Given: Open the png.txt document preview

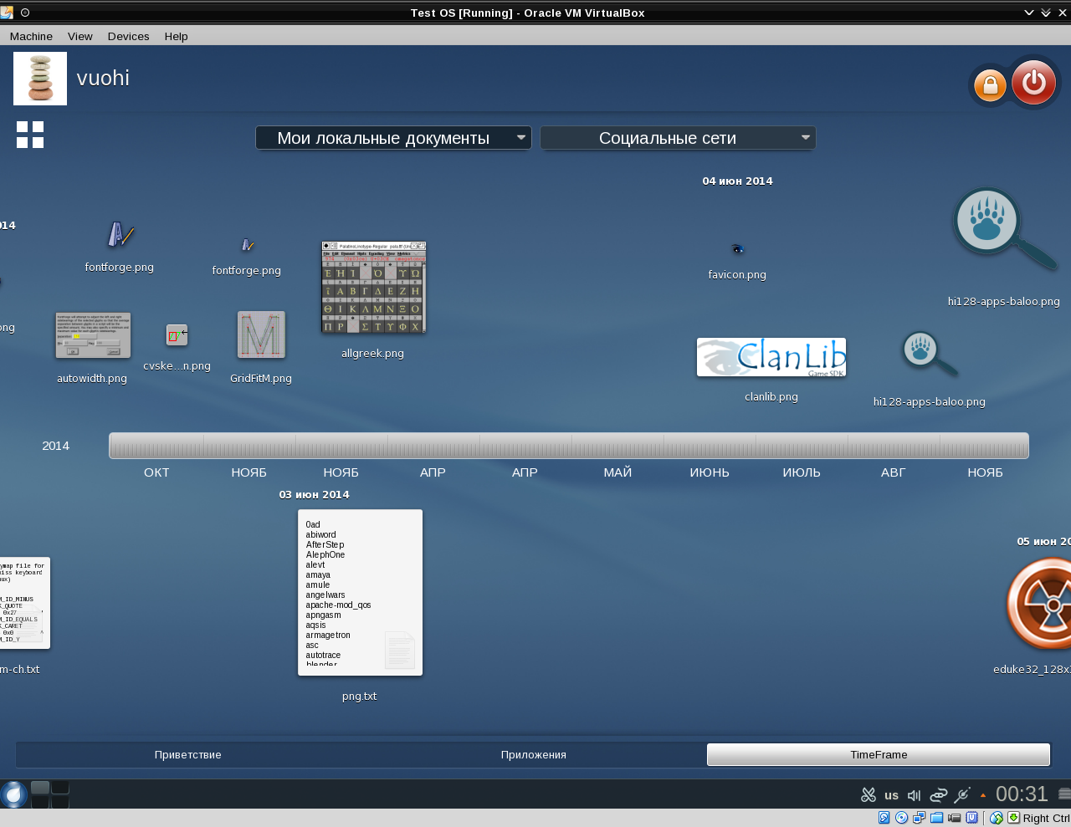Looking at the screenshot, I should coord(360,592).
